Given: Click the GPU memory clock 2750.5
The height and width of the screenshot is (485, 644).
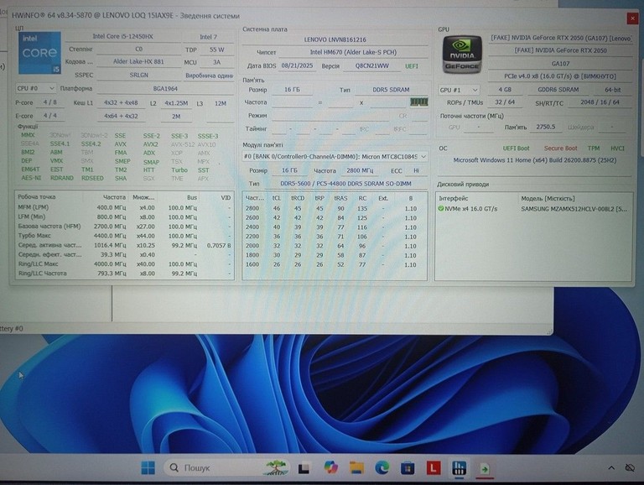Looking at the screenshot, I should 545,127.
